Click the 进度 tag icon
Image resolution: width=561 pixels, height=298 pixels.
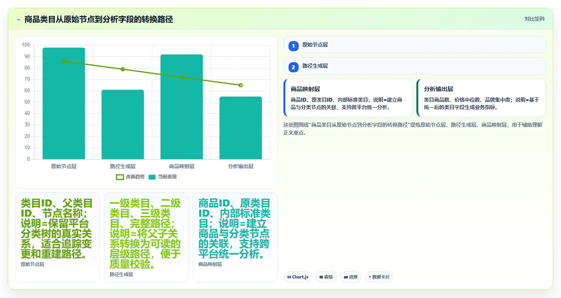pyautogui.click(x=346, y=277)
